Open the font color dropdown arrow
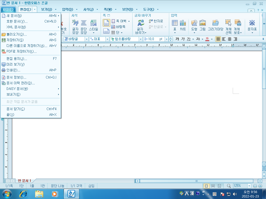This screenshot has height=199, width=266. tap(212, 39)
